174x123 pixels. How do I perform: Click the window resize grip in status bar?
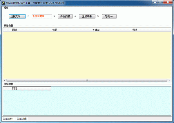point(170,119)
